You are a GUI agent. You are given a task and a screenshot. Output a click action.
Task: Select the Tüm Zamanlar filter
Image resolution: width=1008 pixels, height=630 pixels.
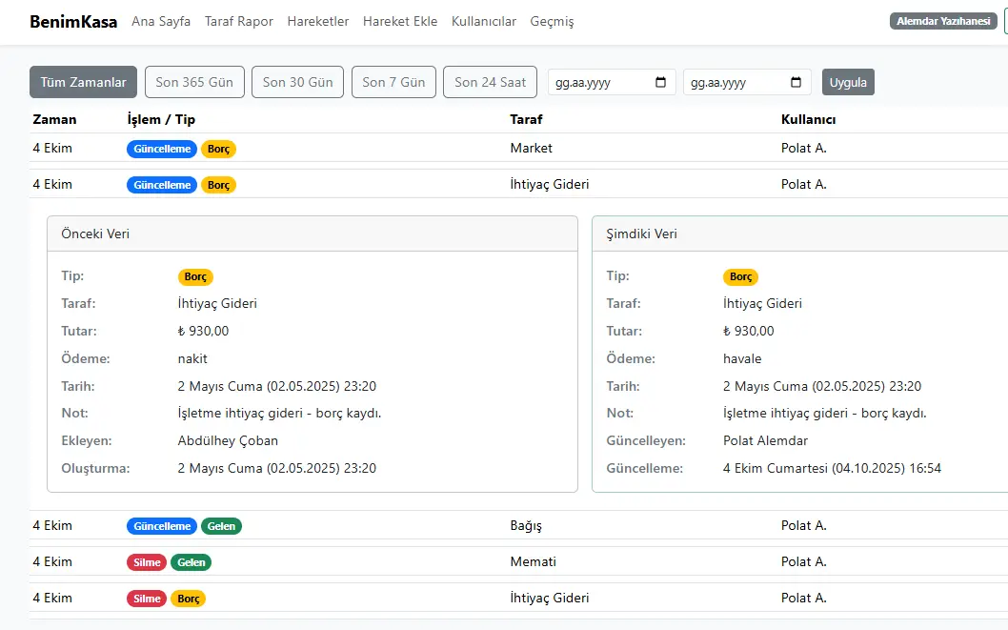coord(84,82)
